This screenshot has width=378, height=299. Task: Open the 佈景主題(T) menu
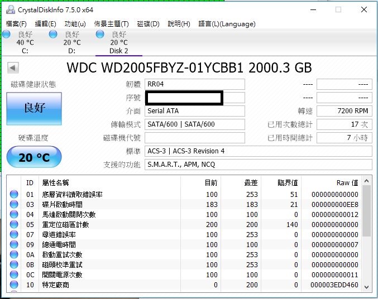pyautogui.click(x=111, y=24)
